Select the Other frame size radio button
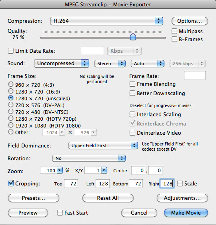 coord(11,132)
